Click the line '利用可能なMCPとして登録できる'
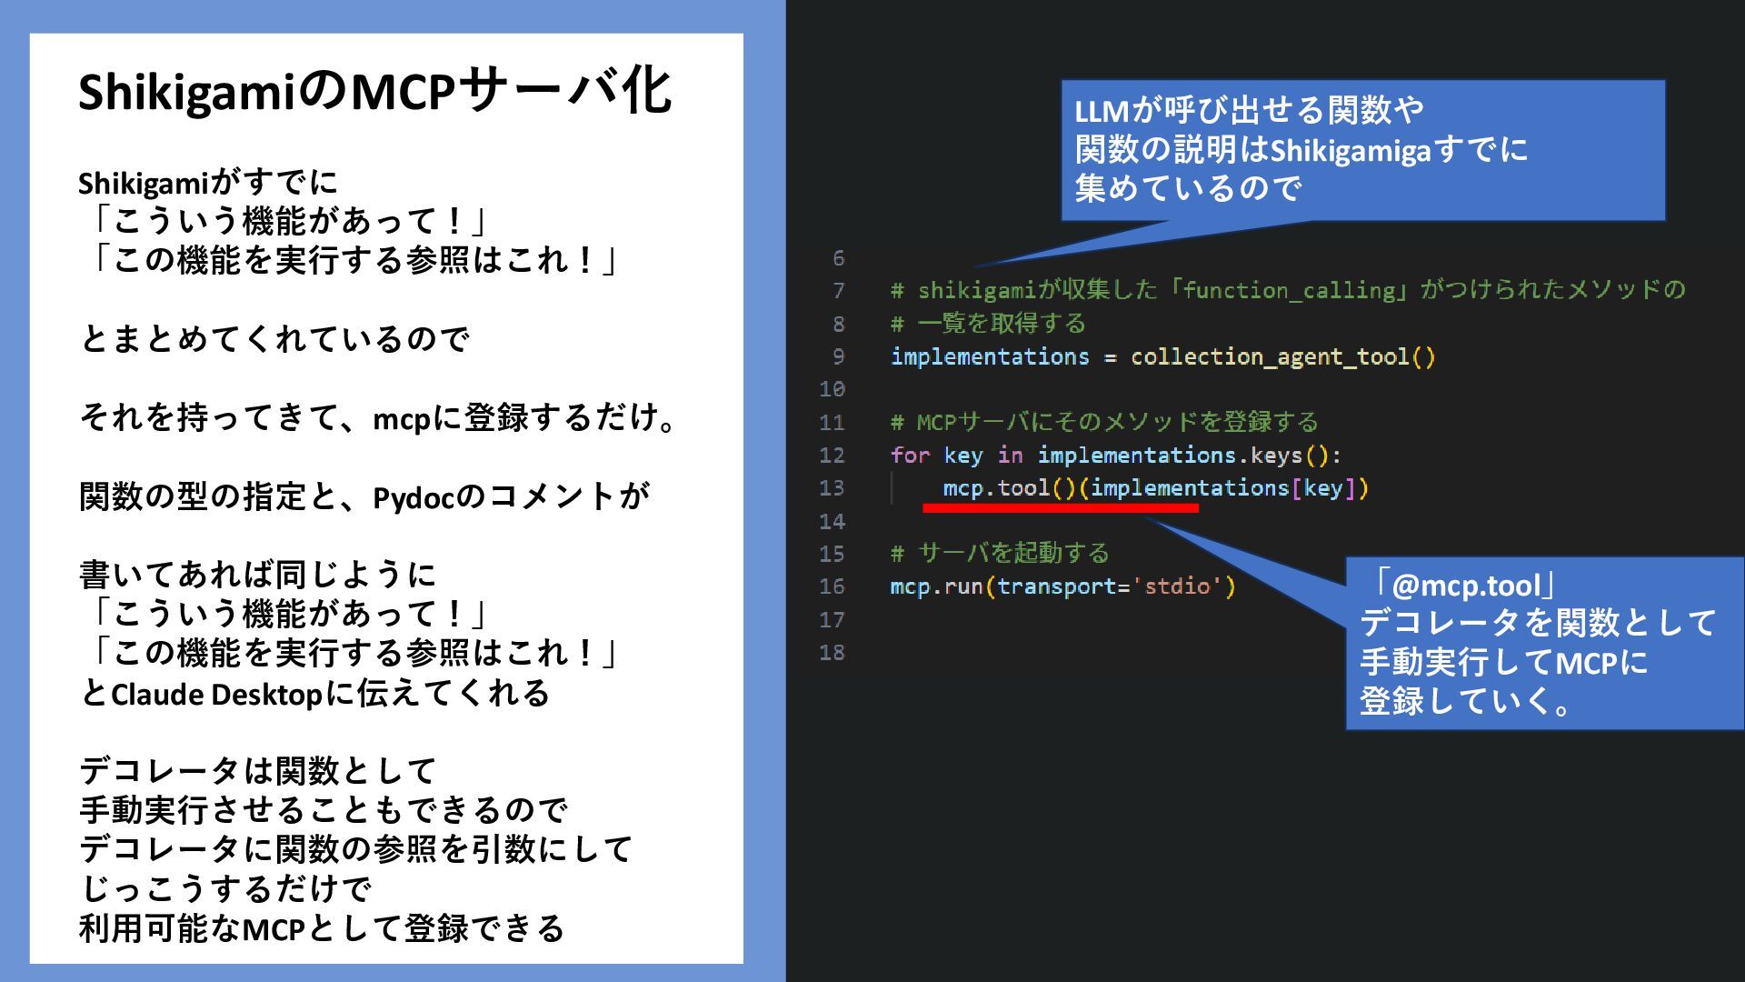1745x982 pixels. click(322, 928)
